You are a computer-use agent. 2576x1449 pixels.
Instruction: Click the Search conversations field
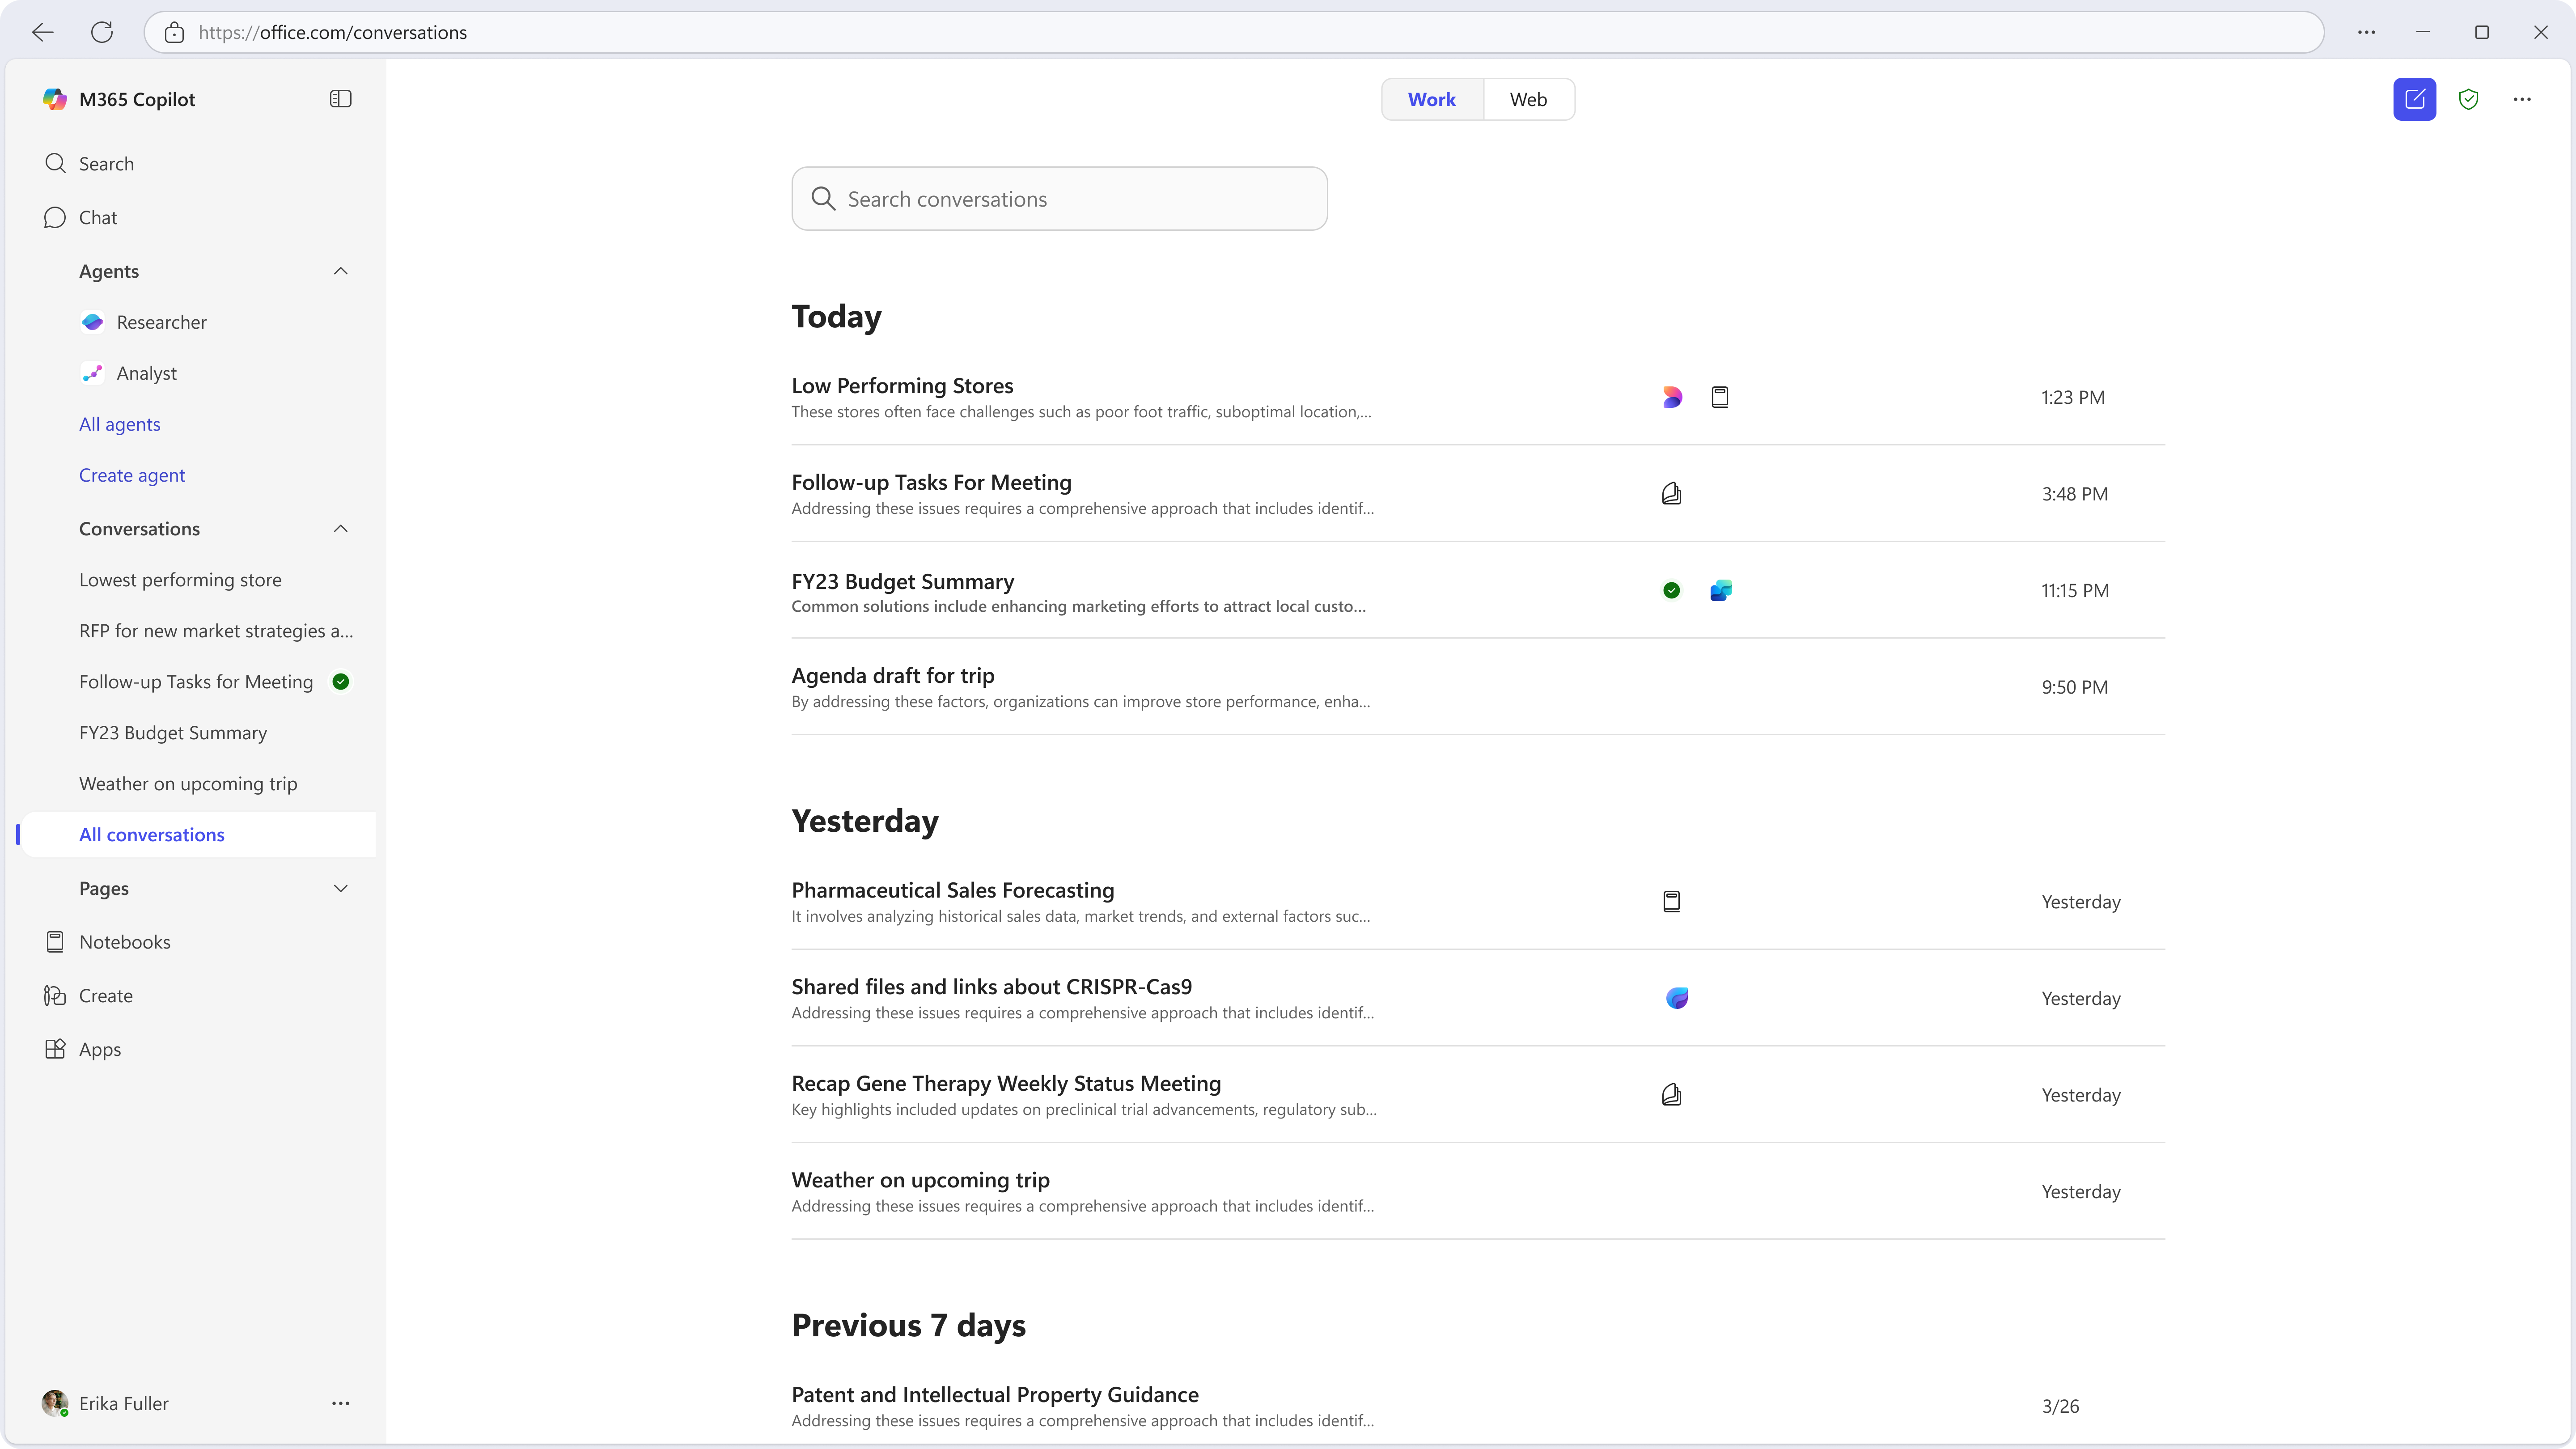[1059, 199]
